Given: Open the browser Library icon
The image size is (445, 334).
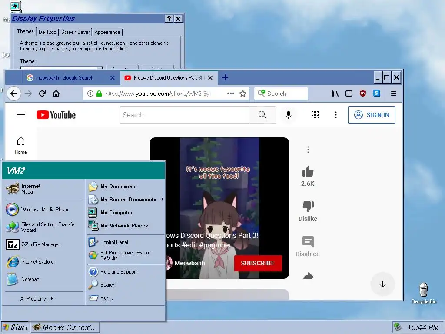Looking at the screenshot, I should point(335,94).
